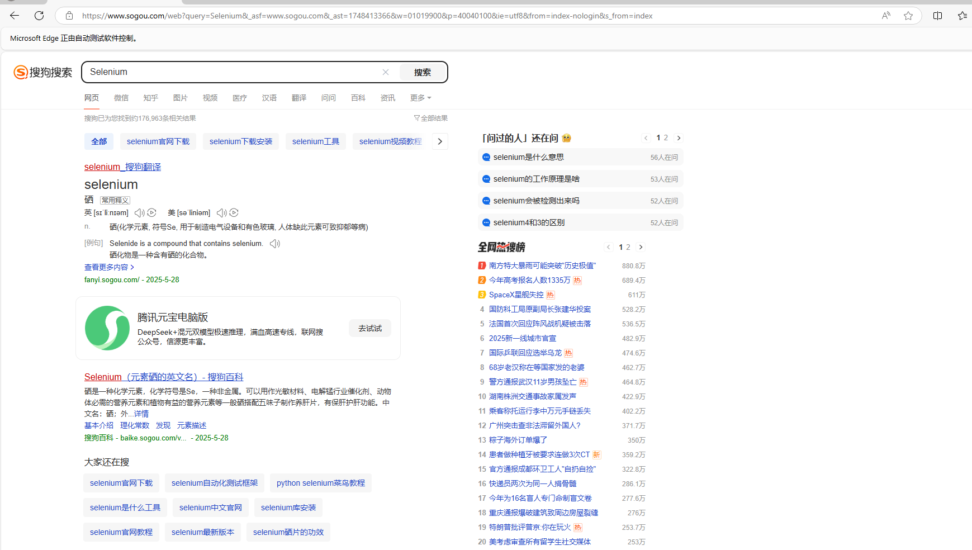Click related search selenium自动化测试框架
Viewport: 972px width, 550px height.
click(x=215, y=483)
